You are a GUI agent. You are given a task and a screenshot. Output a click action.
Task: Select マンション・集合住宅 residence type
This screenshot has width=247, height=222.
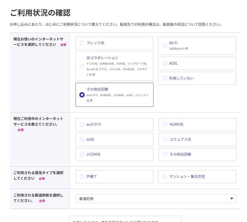pyautogui.click(x=197, y=176)
